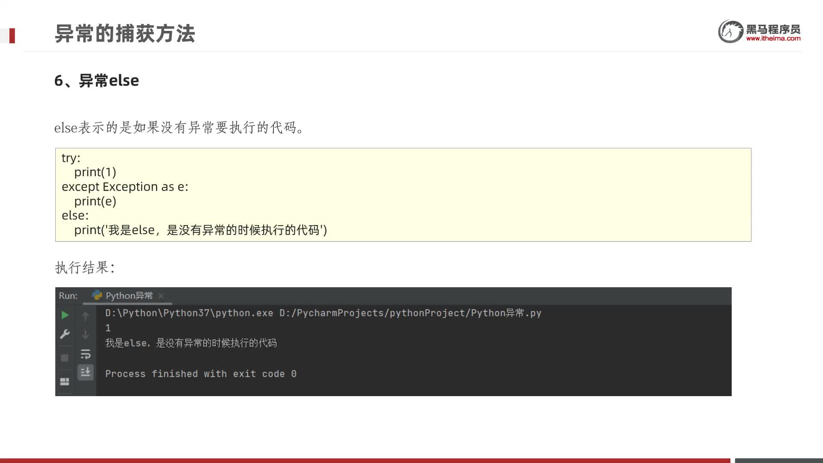The height and width of the screenshot is (463, 823).
Task: Click the line except Exception as e:
Action: pyautogui.click(x=125, y=186)
